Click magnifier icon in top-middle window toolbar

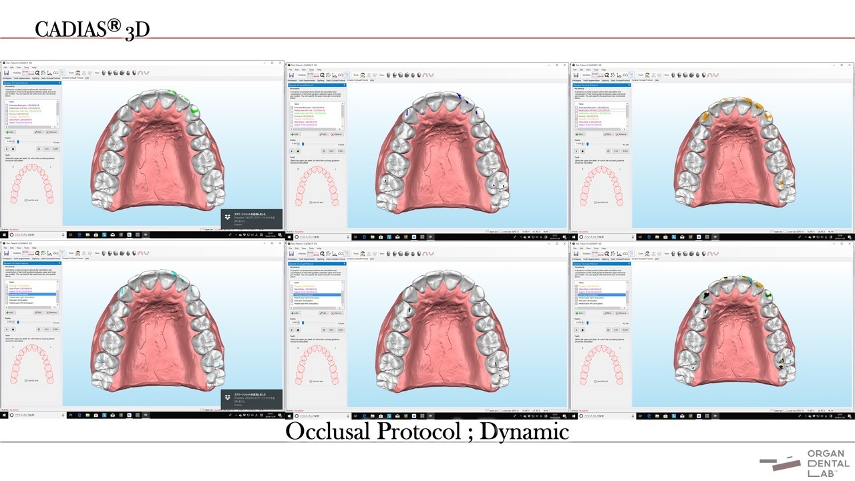coord(322,75)
